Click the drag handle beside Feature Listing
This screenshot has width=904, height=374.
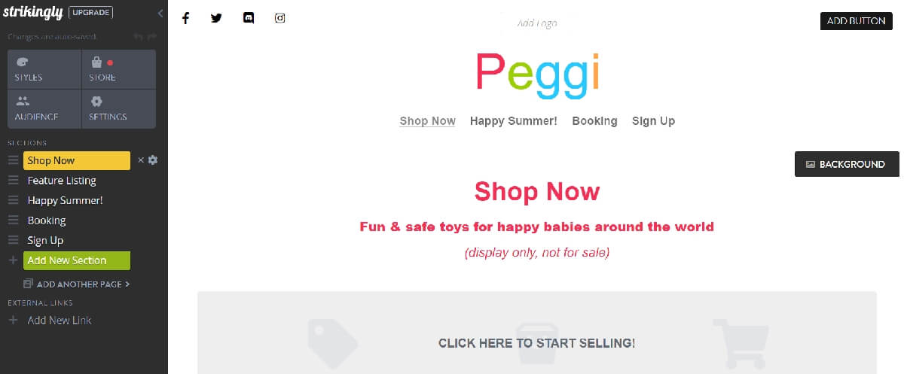13,181
